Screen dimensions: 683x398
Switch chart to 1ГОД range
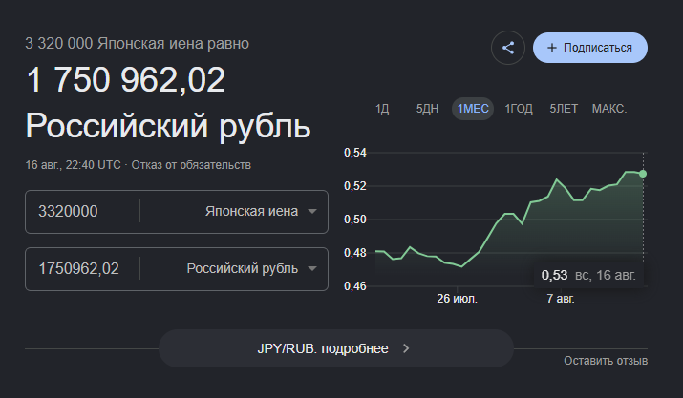[519, 109]
